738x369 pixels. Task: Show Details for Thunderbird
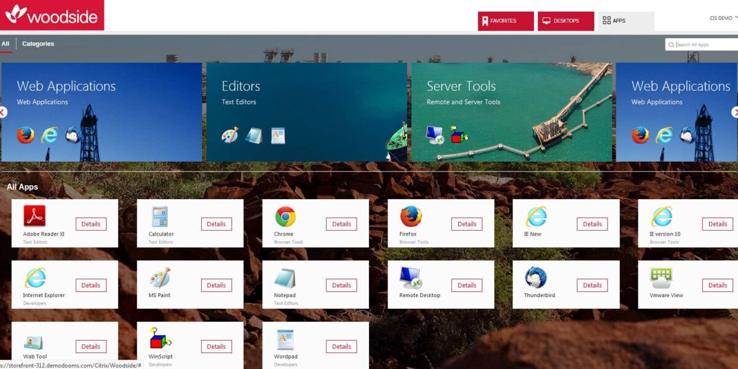pyautogui.click(x=592, y=285)
